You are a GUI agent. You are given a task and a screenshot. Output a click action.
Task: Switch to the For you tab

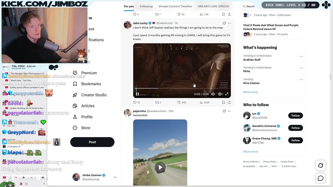pos(129,6)
